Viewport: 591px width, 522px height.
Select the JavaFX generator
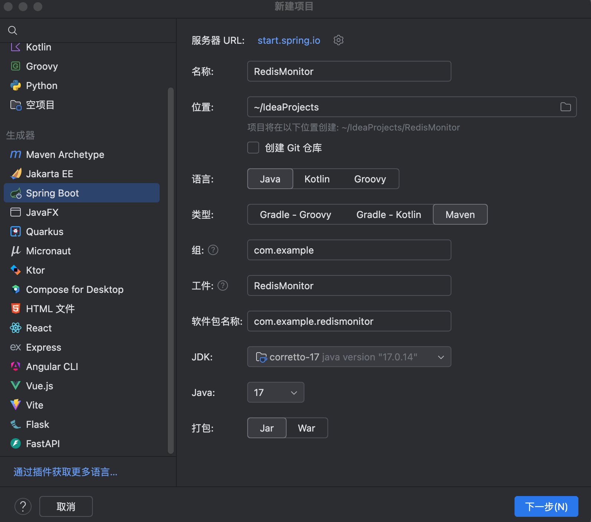[82, 212]
